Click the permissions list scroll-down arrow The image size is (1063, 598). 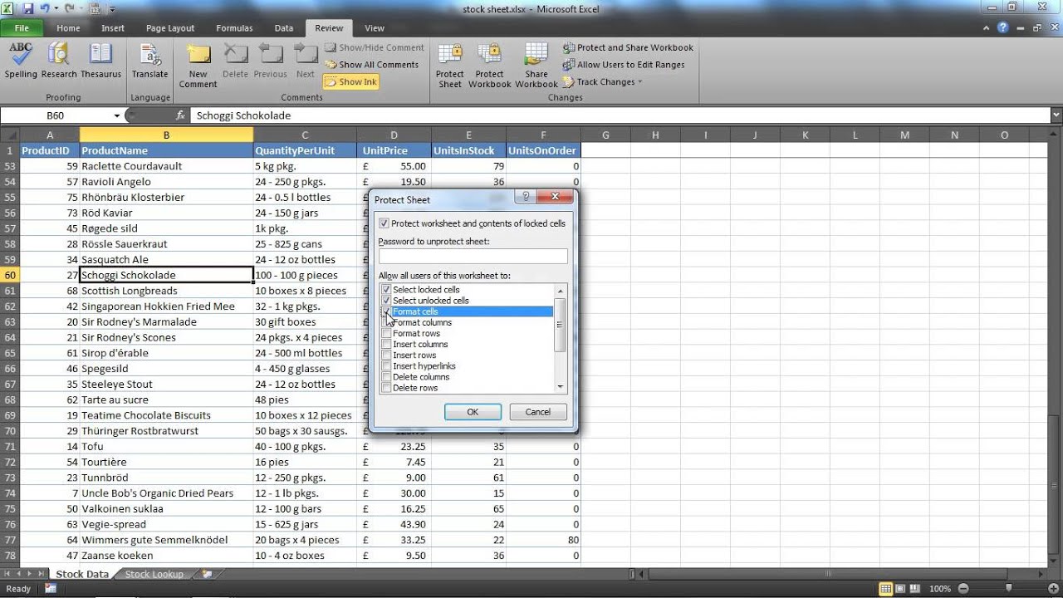tap(561, 387)
